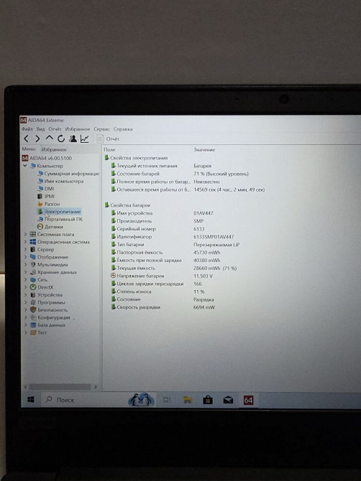Select the Имя устройства row
Viewport: 361px width, 481px height.
click(163, 213)
